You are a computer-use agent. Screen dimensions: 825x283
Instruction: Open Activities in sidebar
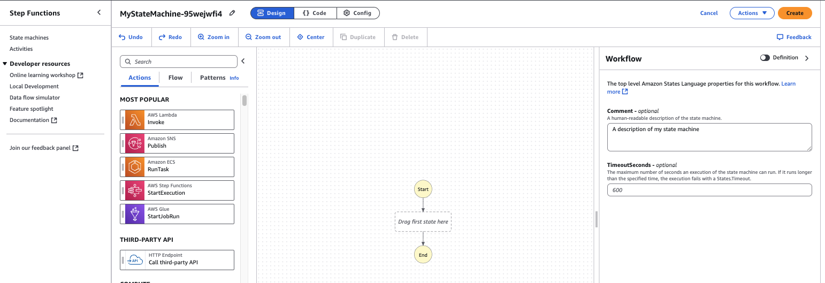pyautogui.click(x=21, y=49)
